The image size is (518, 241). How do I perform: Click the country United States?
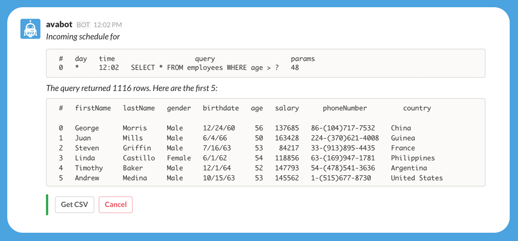(417, 178)
